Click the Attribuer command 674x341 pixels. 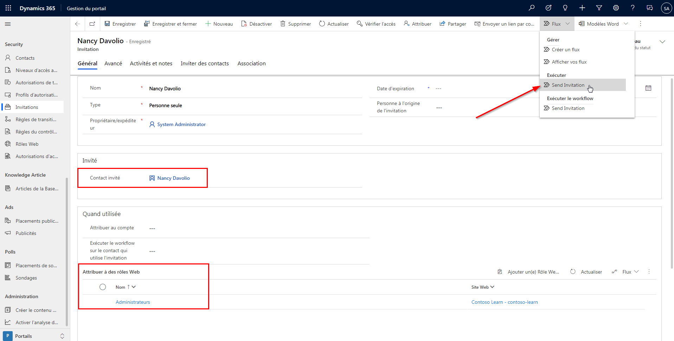[x=418, y=24]
